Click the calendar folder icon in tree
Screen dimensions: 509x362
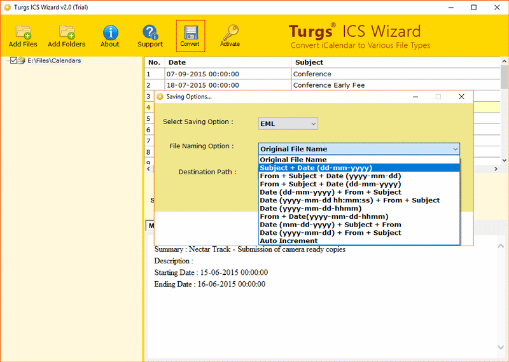point(22,60)
